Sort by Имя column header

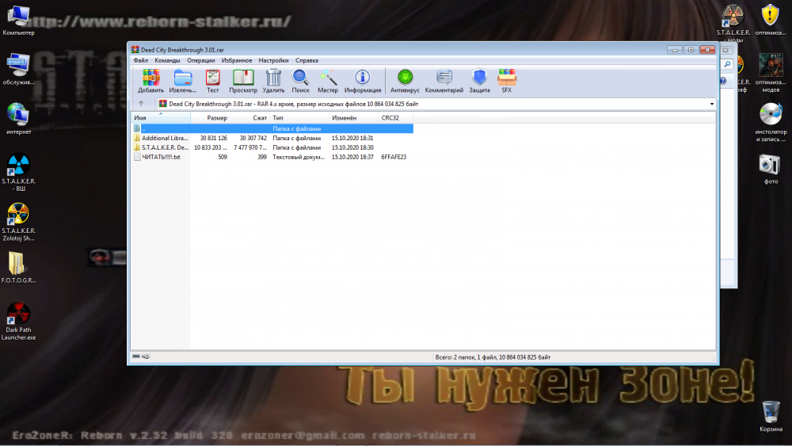pos(161,118)
